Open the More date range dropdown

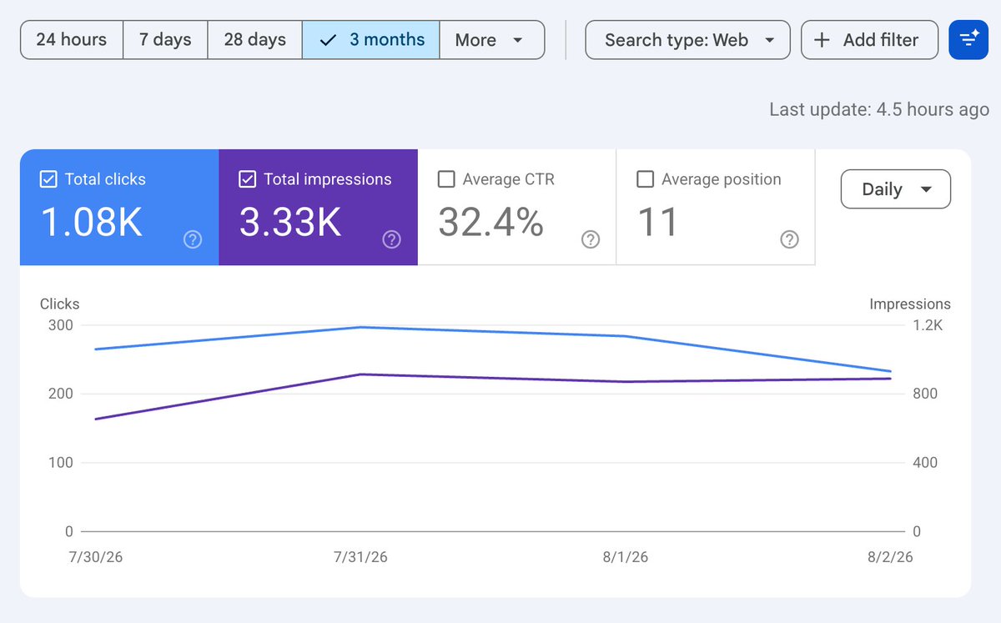click(492, 40)
